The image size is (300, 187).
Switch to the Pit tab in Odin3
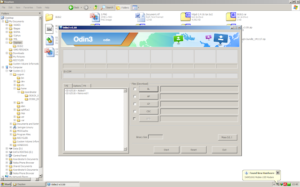pos(86,86)
